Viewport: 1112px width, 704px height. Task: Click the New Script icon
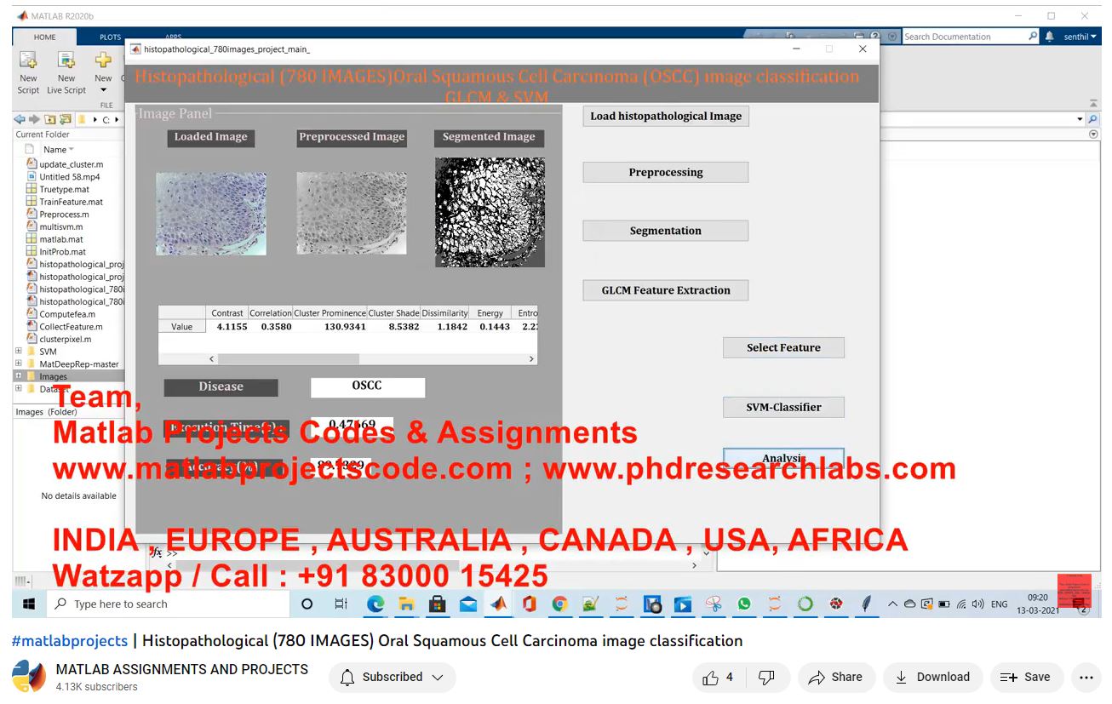point(28,61)
